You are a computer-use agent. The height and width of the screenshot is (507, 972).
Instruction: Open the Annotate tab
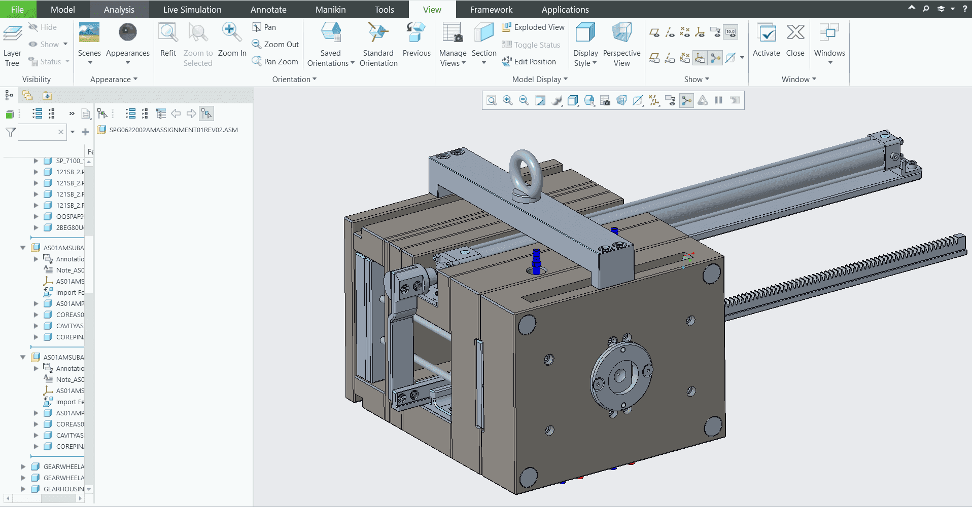pos(268,10)
